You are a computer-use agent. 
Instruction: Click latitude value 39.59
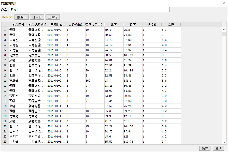click(x=114, y=35)
